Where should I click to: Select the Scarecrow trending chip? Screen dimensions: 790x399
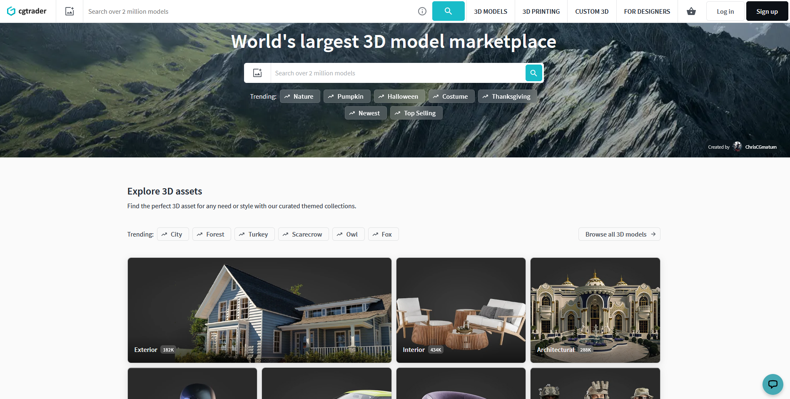[303, 234]
